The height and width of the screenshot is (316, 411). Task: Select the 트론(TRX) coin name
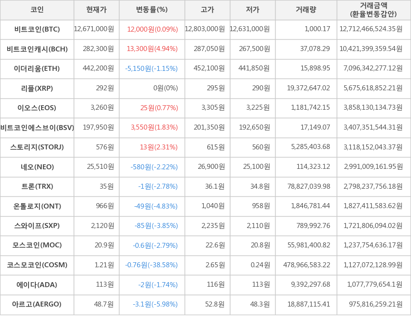[37, 186]
